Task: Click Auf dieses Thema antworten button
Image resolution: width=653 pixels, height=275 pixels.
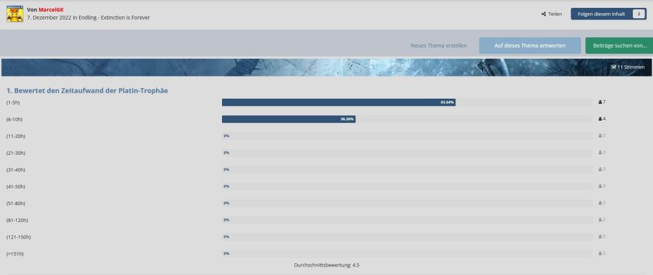Action: point(530,45)
